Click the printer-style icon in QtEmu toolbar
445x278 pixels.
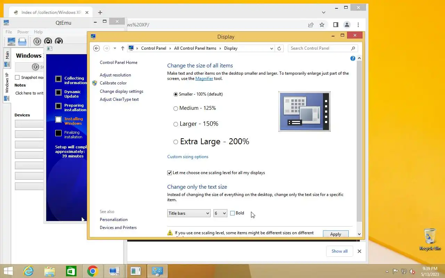[22, 41]
